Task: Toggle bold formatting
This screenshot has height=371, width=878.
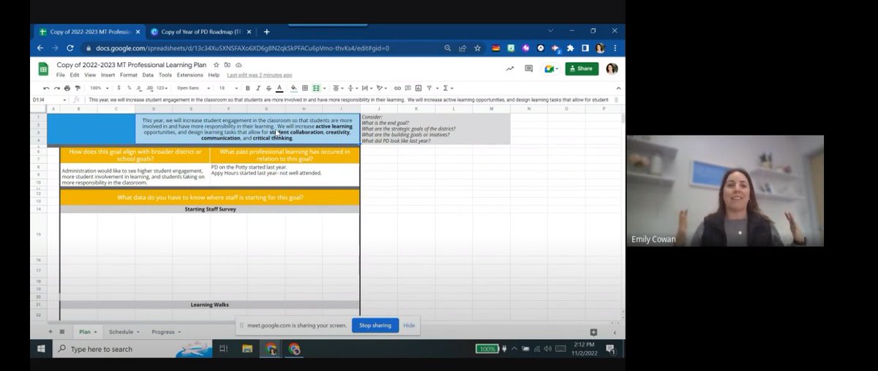Action: coord(247,88)
